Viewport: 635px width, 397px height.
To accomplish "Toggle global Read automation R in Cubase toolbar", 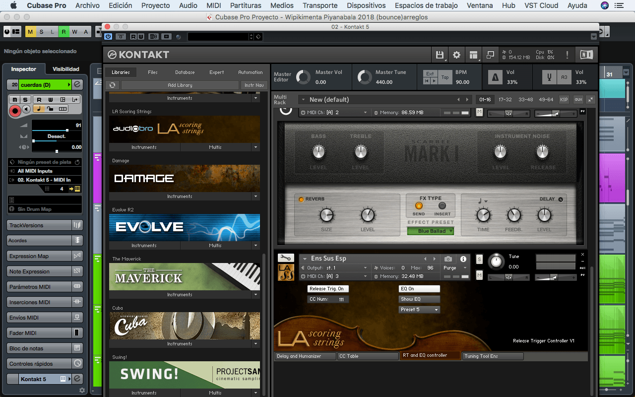I will pyautogui.click(x=63, y=32).
